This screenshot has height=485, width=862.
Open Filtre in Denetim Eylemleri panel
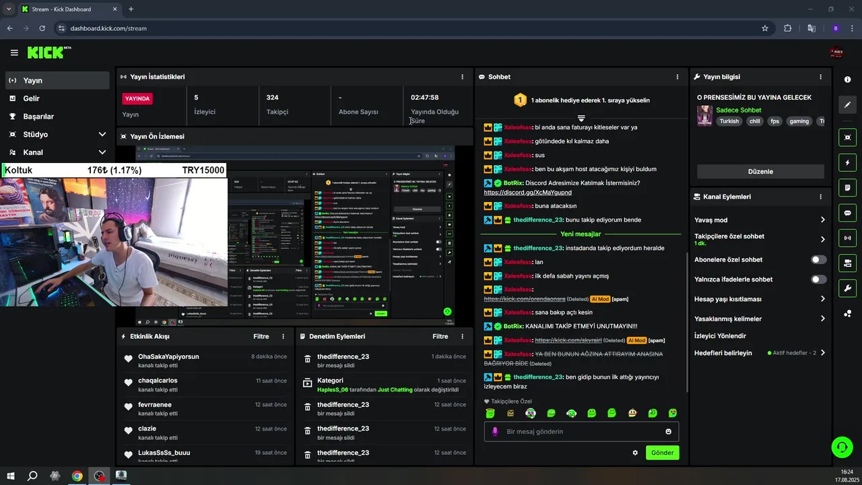click(440, 336)
